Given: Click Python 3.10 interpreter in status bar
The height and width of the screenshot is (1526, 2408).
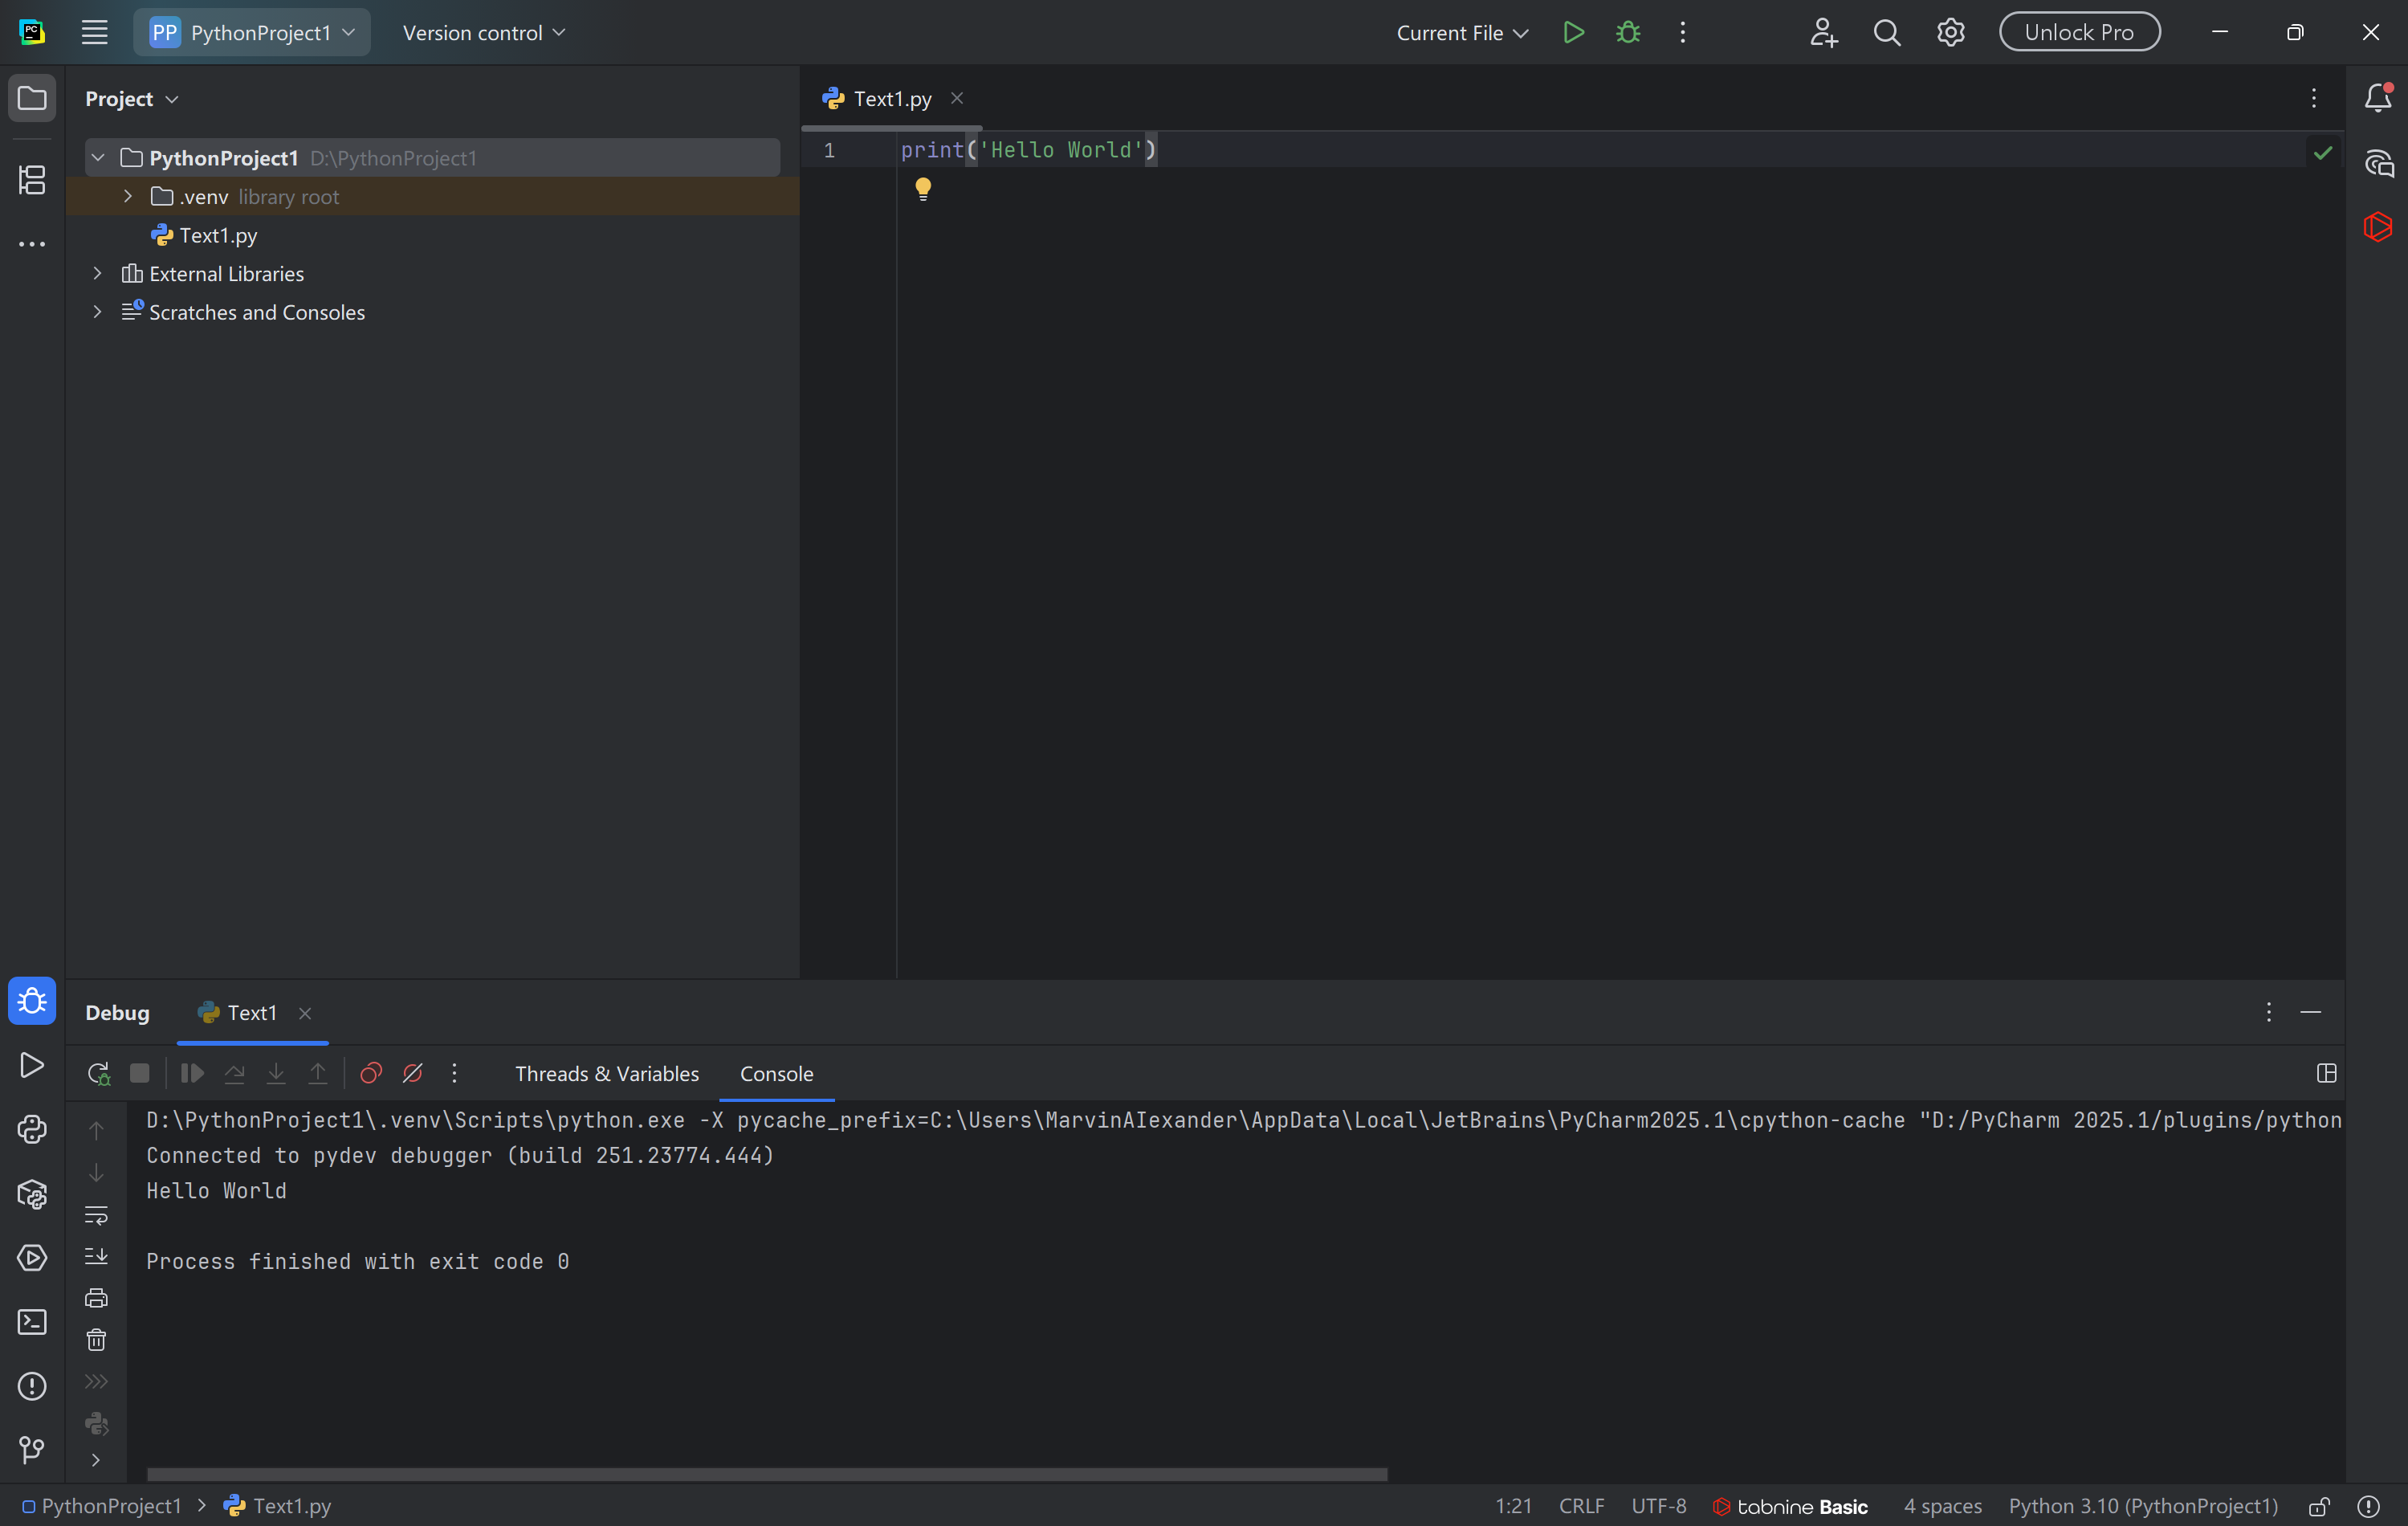Looking at the screenshot, I should point(2143,1506).
